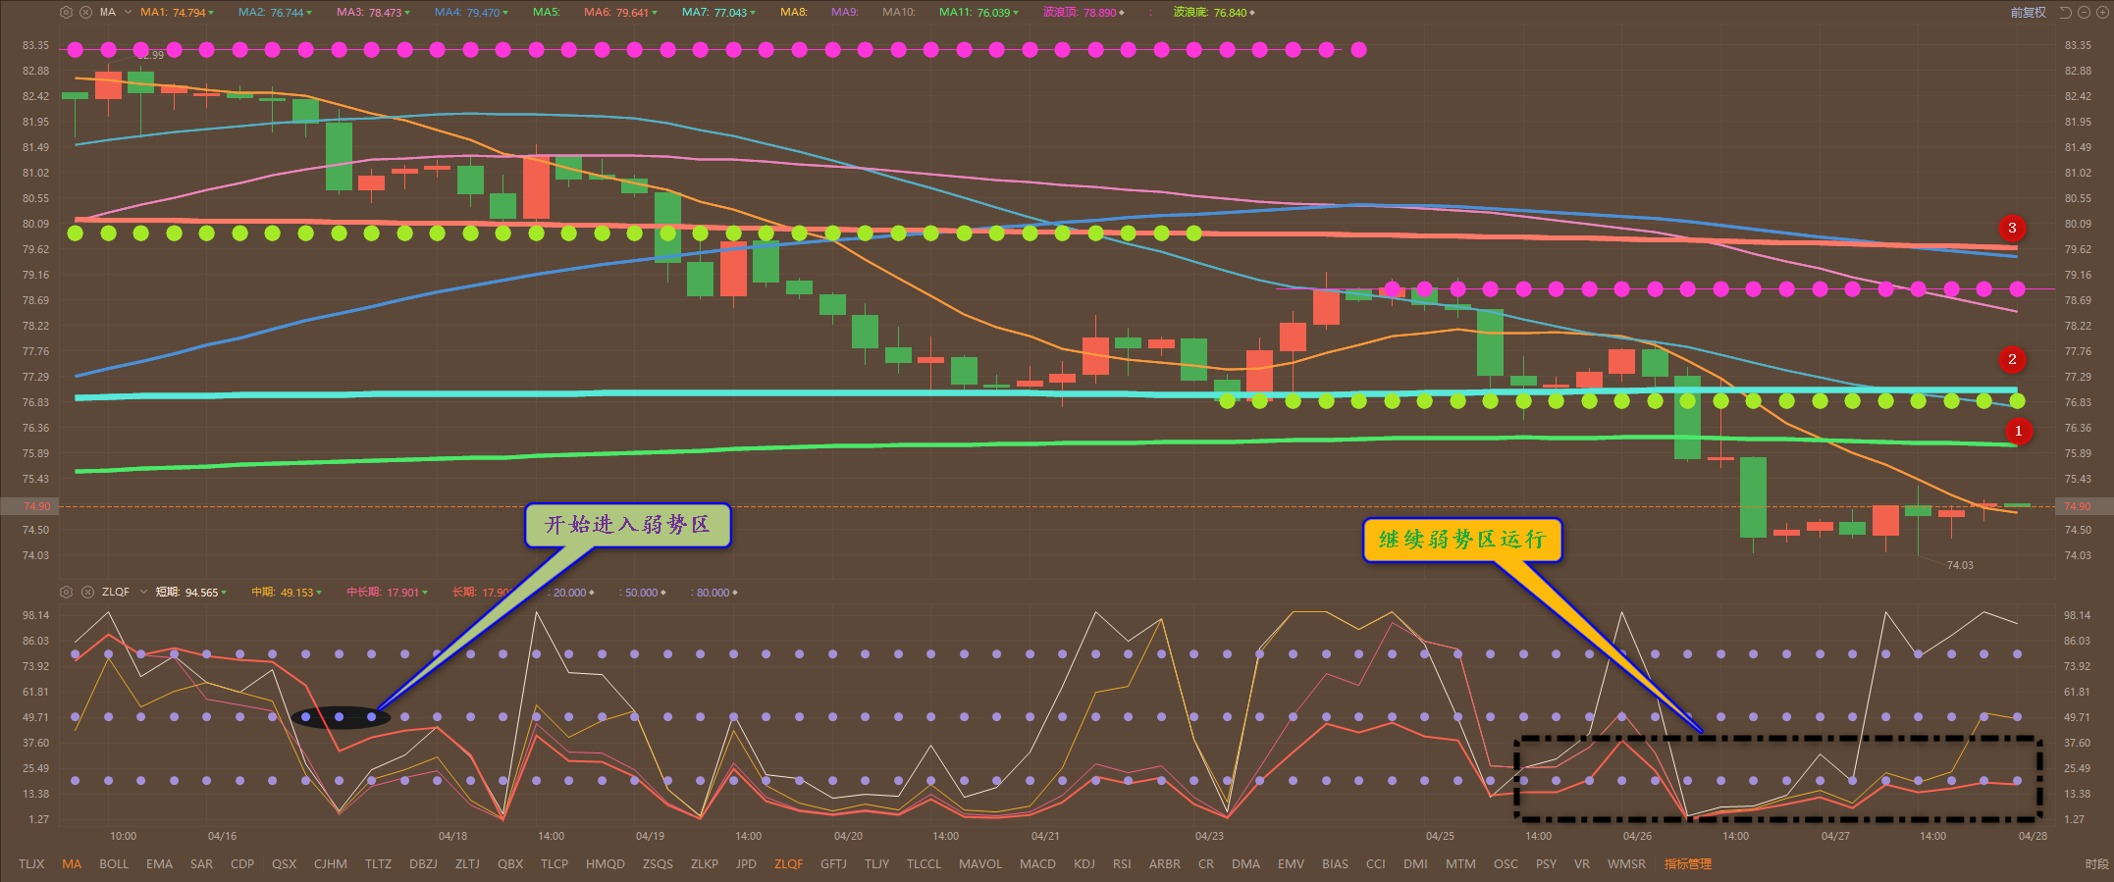Expand the MA indicator name dropdown
Viewport: 2114px width, 882px height.
tap(128, 13)
